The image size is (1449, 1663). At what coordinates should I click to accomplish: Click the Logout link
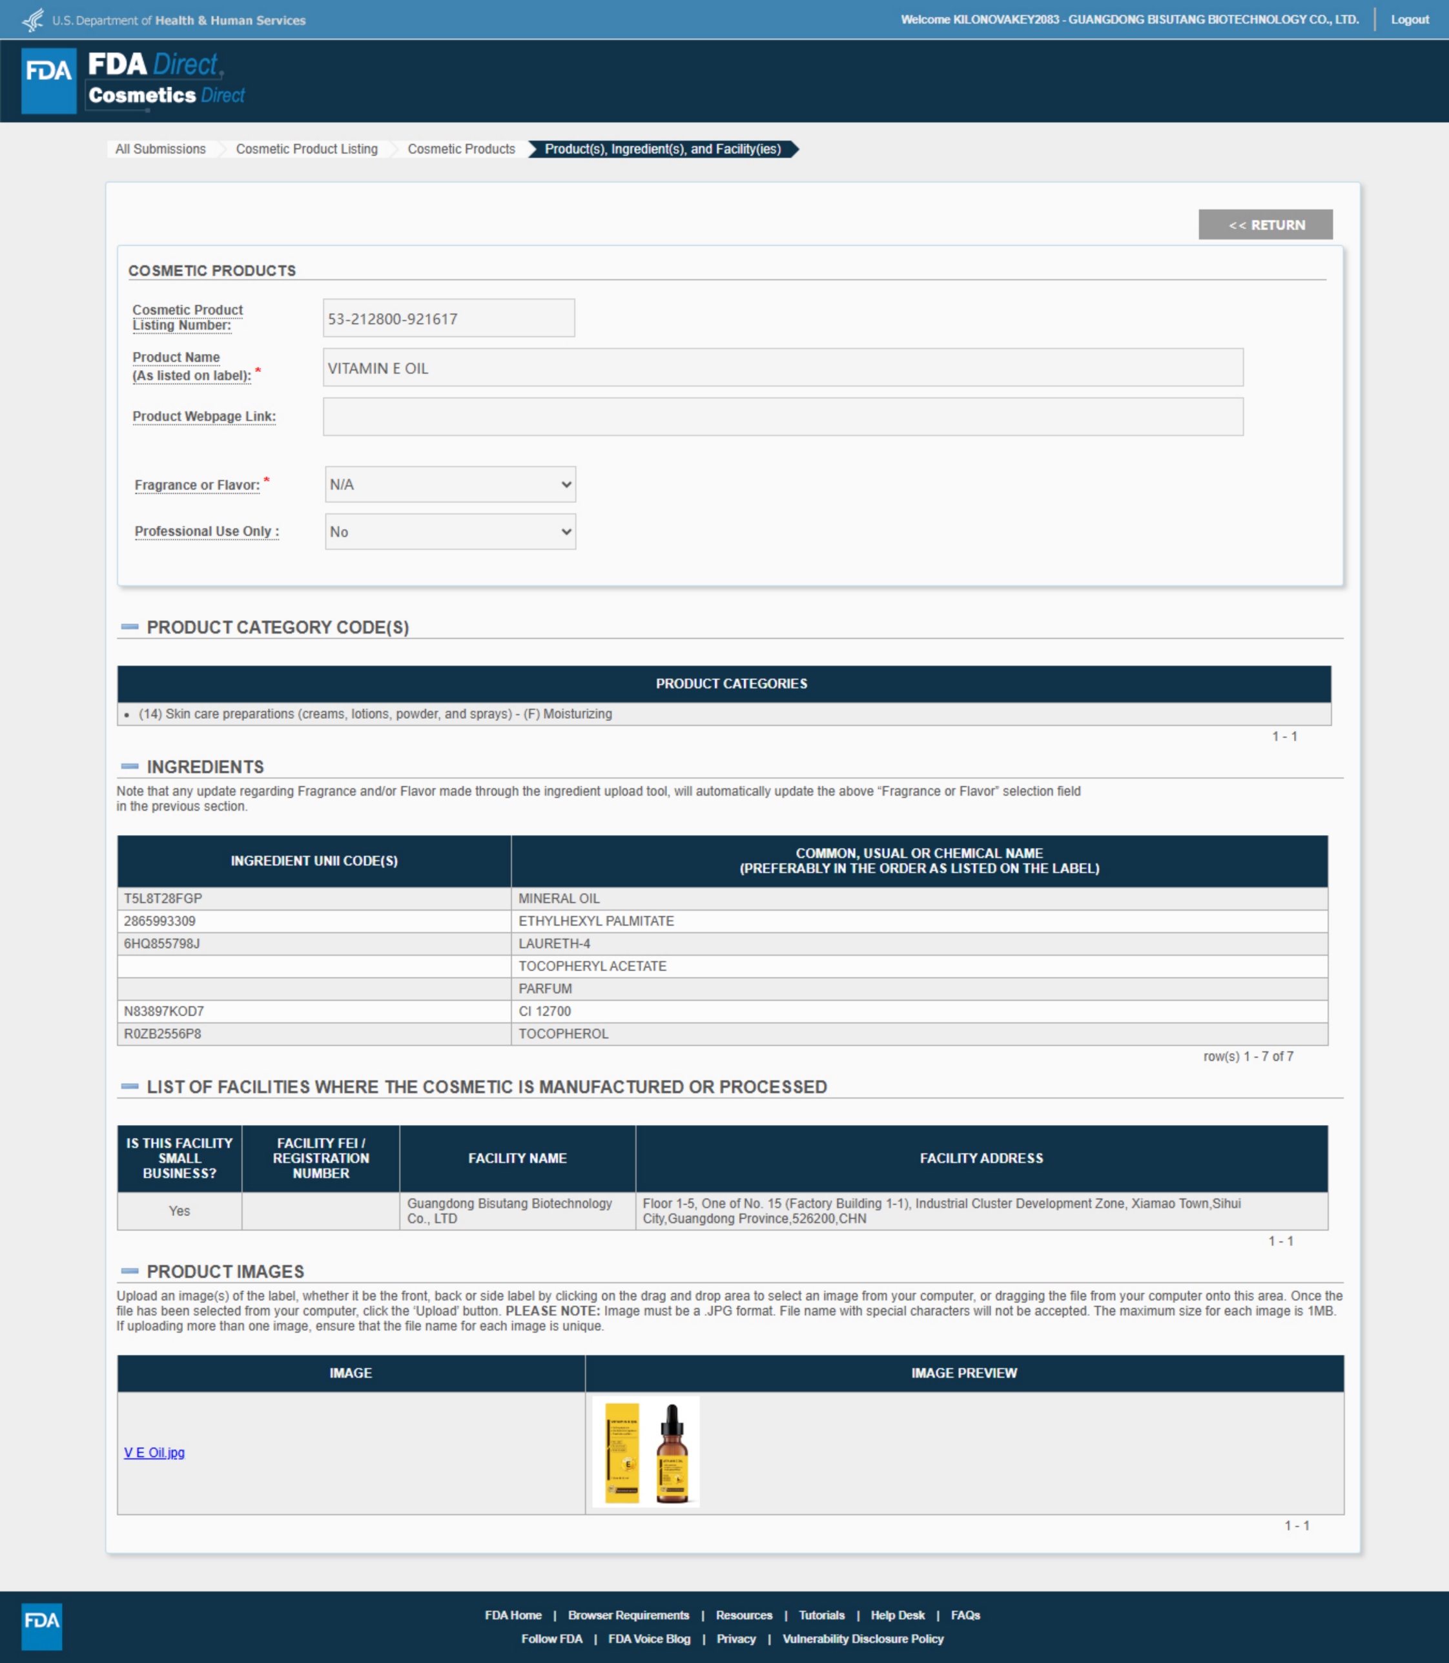1410,19
